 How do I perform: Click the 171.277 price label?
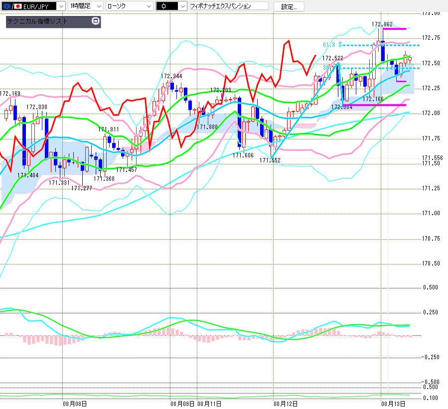82,188
